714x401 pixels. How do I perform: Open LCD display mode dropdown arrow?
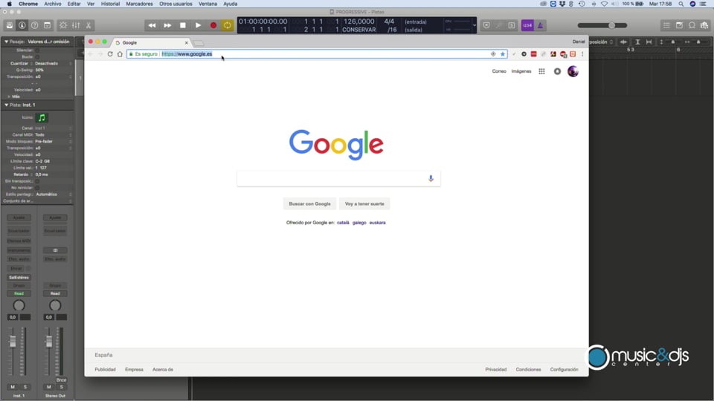click(475, 25)
